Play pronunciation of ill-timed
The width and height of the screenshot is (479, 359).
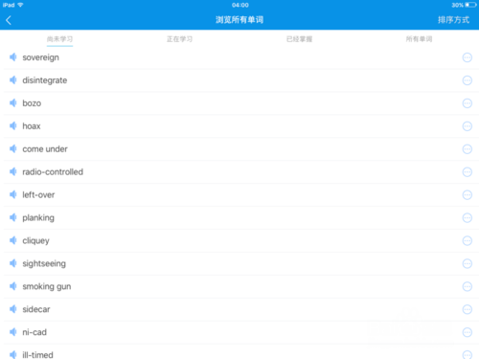(13, 354)
